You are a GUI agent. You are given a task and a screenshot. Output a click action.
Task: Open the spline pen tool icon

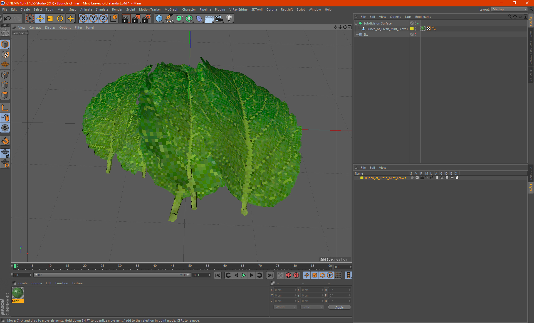coord(169,19)
